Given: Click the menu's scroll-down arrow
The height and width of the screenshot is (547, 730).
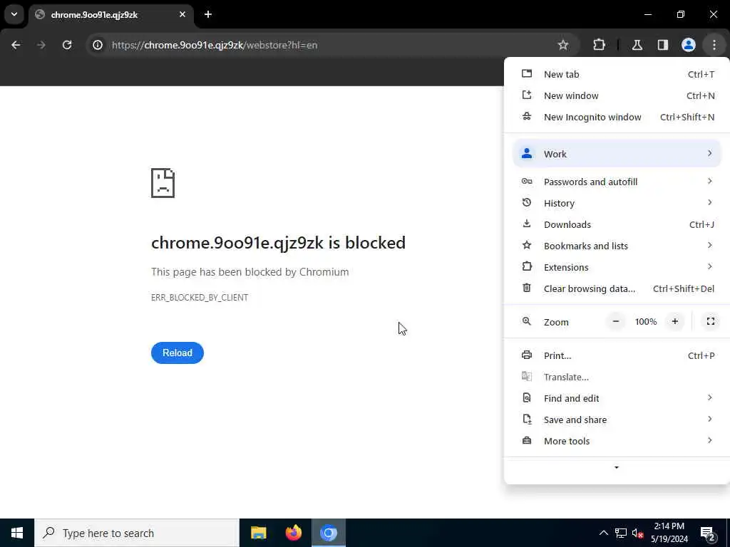Looking at the screenshot, I should (x=617, y=467).
